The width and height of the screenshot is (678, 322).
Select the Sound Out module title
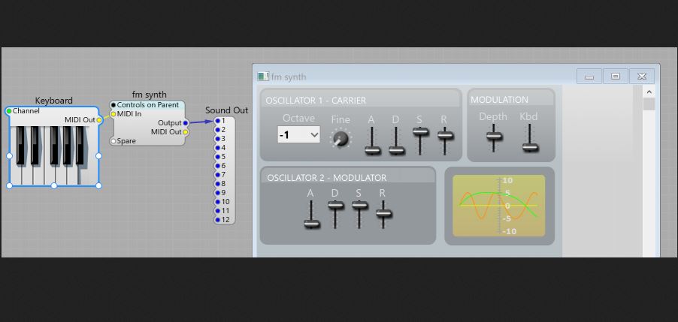[226, 110]
